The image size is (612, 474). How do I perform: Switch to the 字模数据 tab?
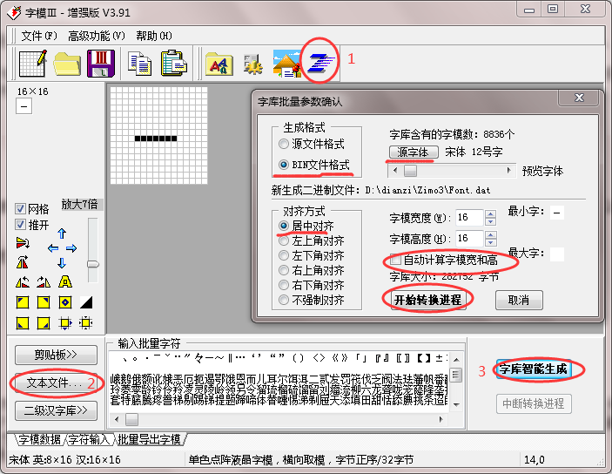(x=39, y=439)
